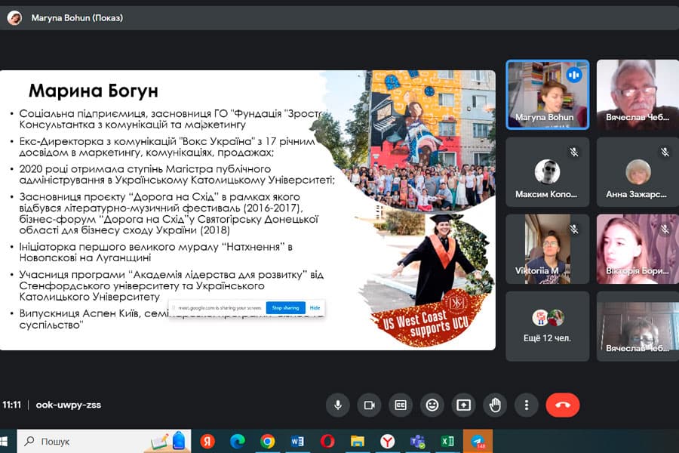Open Microsoft Word from the taskbar
The height and width of the screenshot is (453, 679).
(297, 441)
